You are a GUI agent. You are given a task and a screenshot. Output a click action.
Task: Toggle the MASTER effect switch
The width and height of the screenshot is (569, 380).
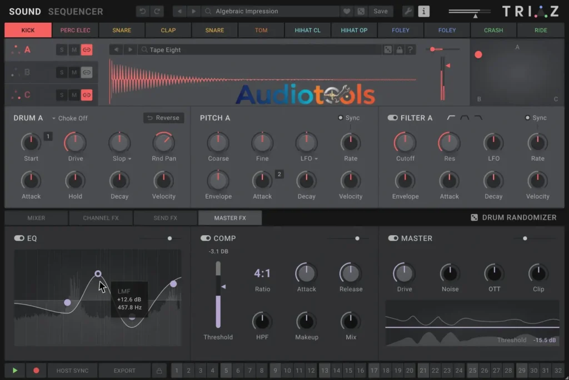[x=393, y=238]
